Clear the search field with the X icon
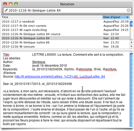The height and width of the screenshot is (131, 134). (x=128, y=10)
